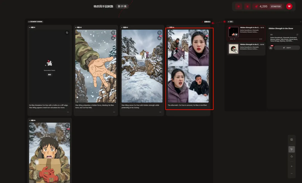
Task: Seek the first track's progress bar
Action: (x=246, y=39)
